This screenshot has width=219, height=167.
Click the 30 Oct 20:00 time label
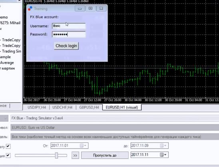click(173, 100)
